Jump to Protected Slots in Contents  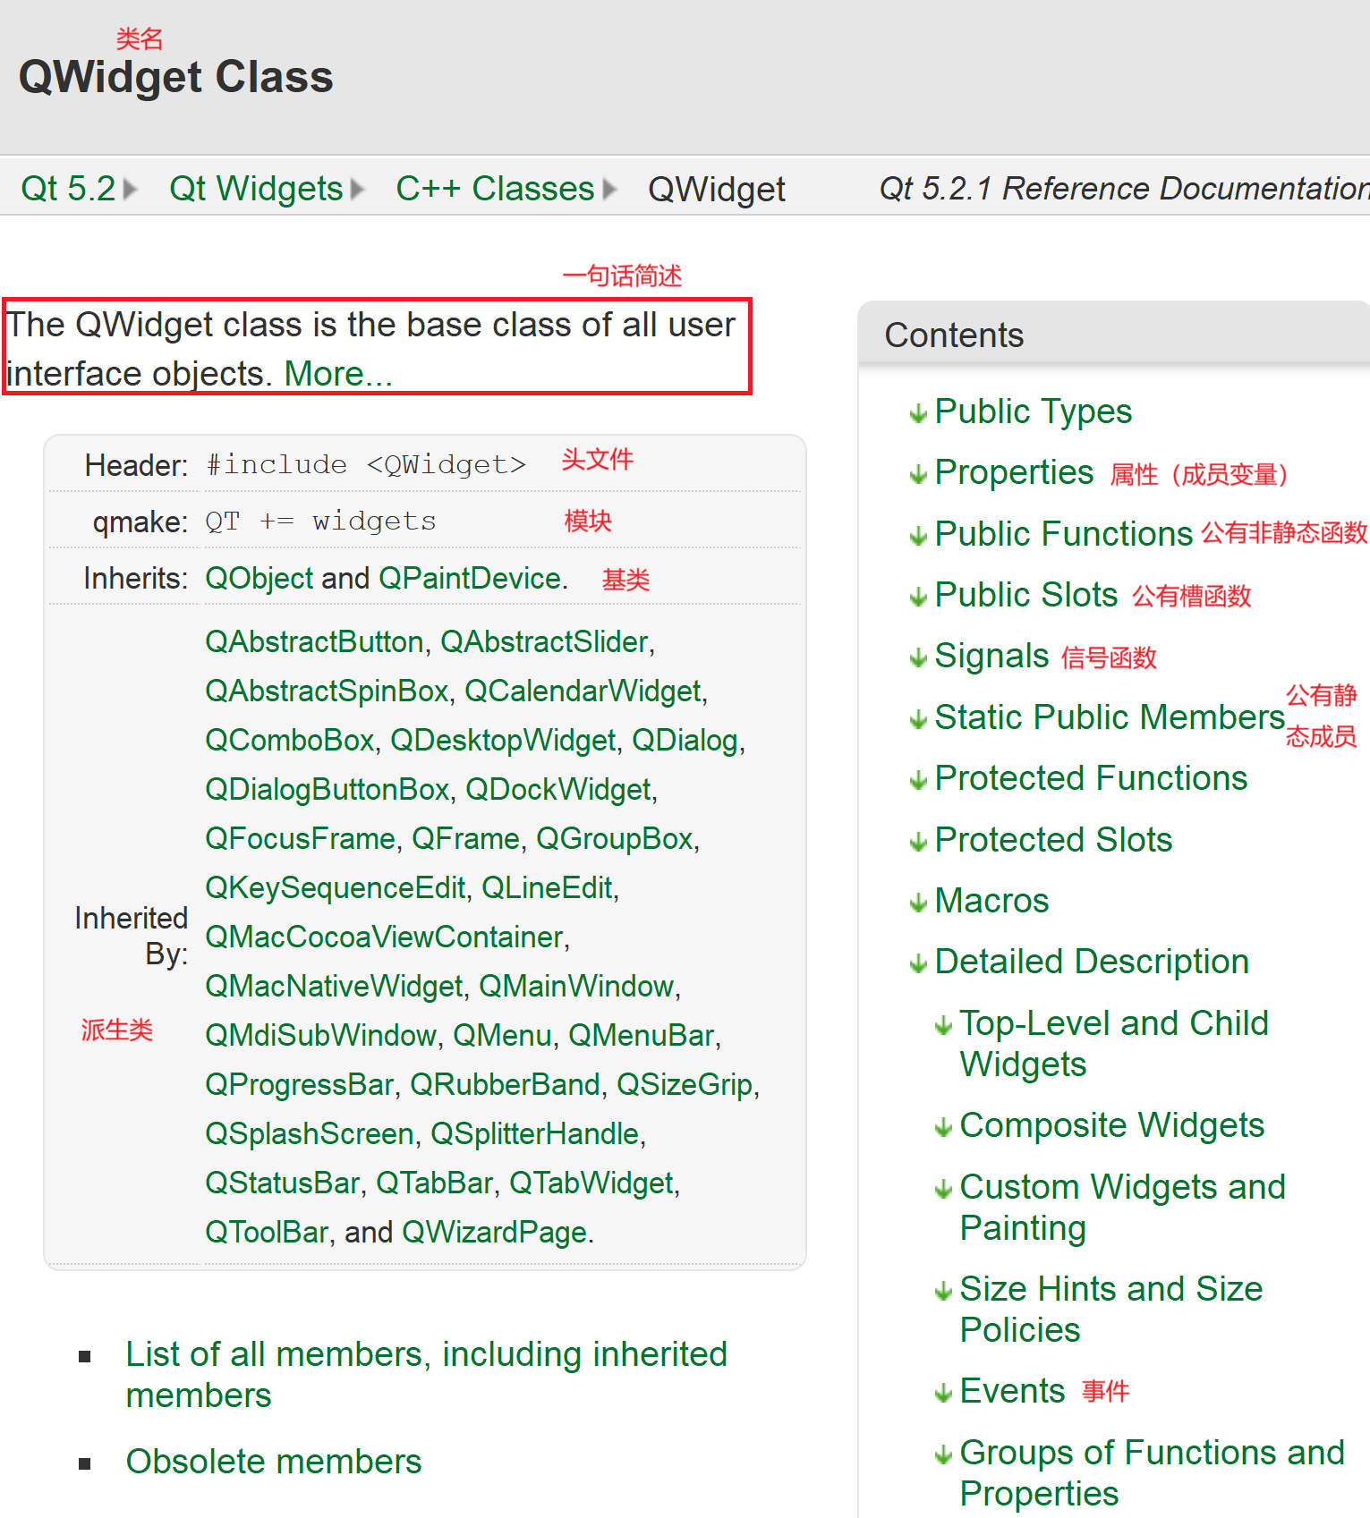point(1052,839)
